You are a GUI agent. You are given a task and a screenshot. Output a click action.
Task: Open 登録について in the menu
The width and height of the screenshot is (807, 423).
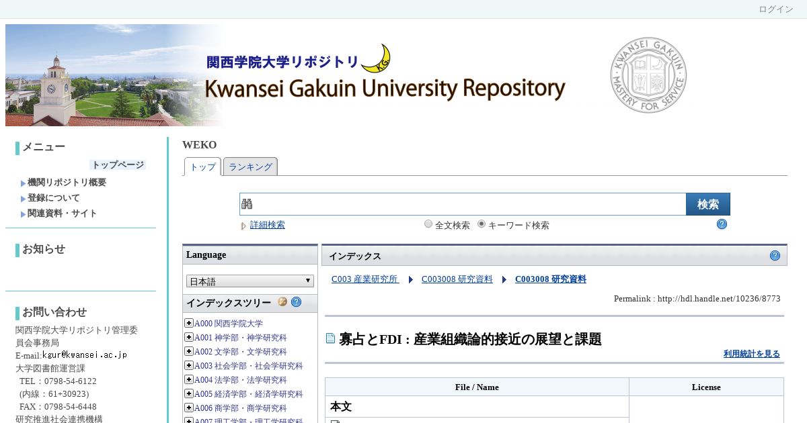[53, 198]
